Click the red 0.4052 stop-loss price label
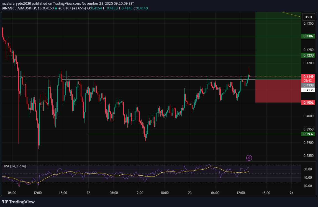 pos(308,103)
